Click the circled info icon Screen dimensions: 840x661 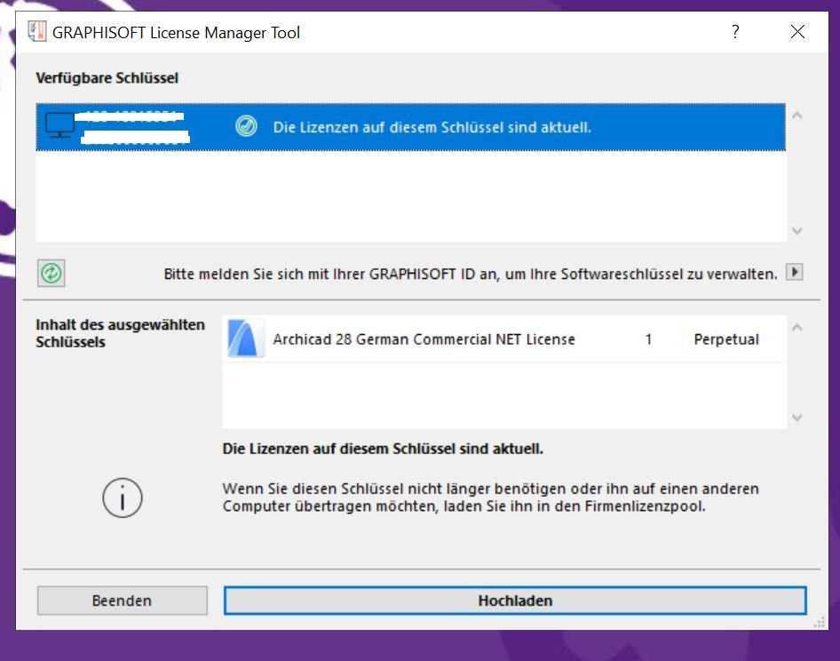(x=123, y=498)
